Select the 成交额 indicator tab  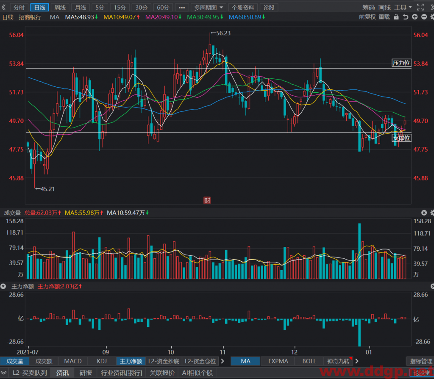pyautogui.click(x=44, y=361)
